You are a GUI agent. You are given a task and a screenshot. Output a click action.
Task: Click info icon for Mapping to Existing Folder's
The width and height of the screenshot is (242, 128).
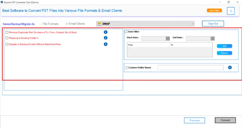coord(106,38)
